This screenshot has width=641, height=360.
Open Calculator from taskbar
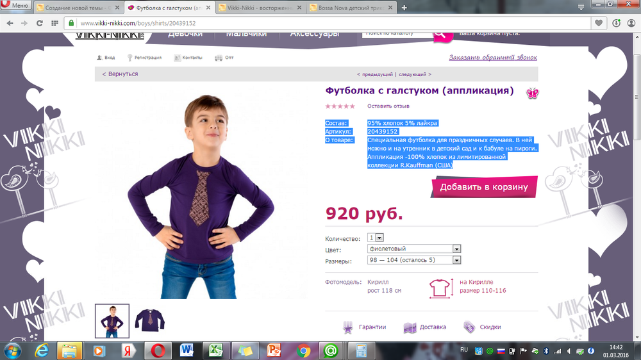362,351
